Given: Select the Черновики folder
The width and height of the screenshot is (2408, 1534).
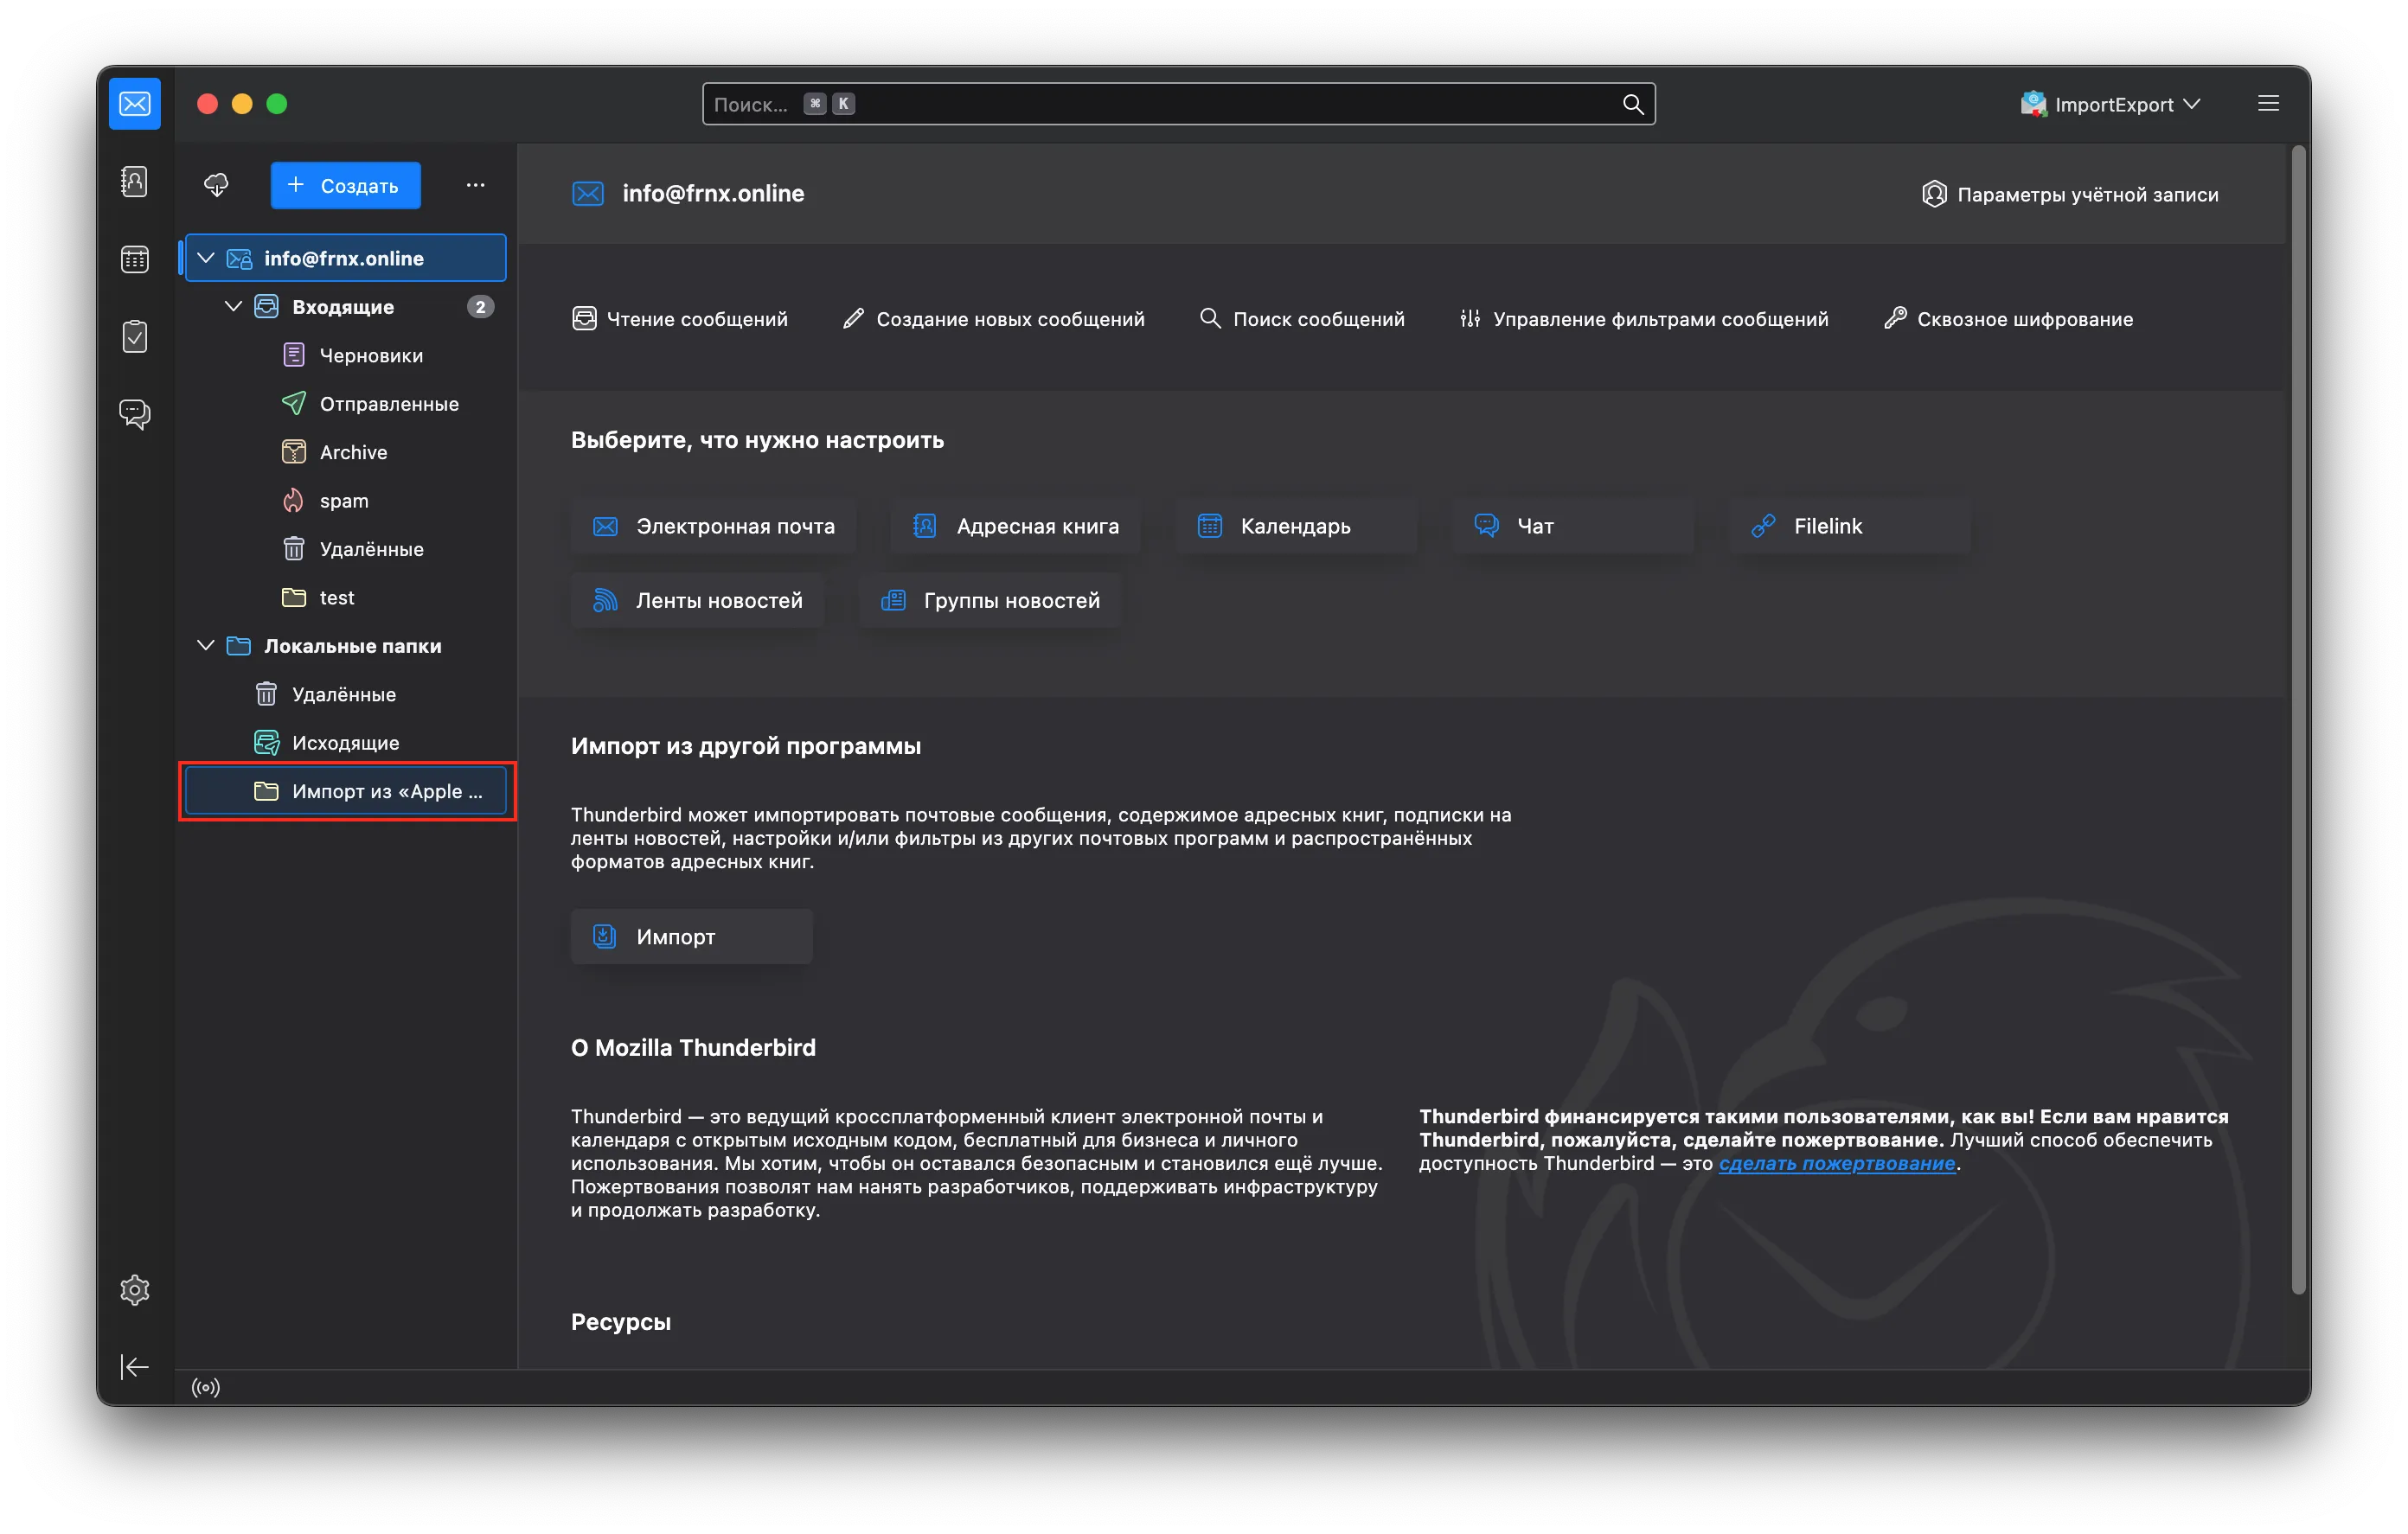Looking at the screenshot, I should point(371,355).
